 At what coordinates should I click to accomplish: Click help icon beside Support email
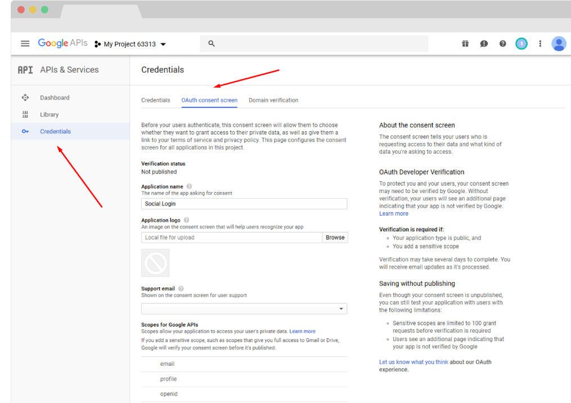181,289
